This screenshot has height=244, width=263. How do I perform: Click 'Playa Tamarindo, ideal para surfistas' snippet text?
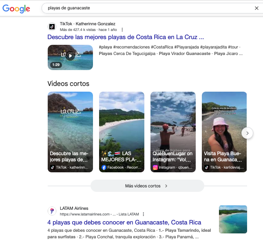click(x=129, y=233)
